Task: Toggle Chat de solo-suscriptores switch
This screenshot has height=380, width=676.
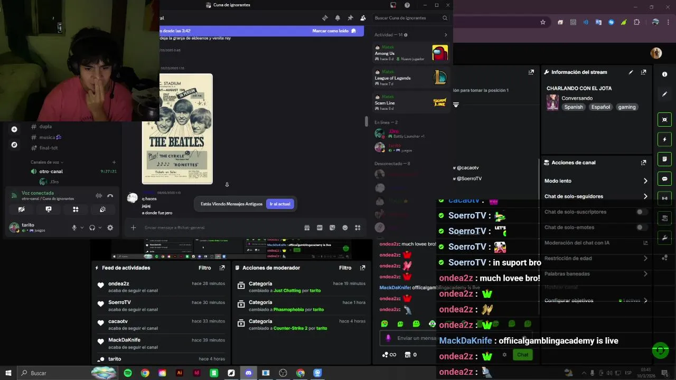Action: tap(641, 212)
